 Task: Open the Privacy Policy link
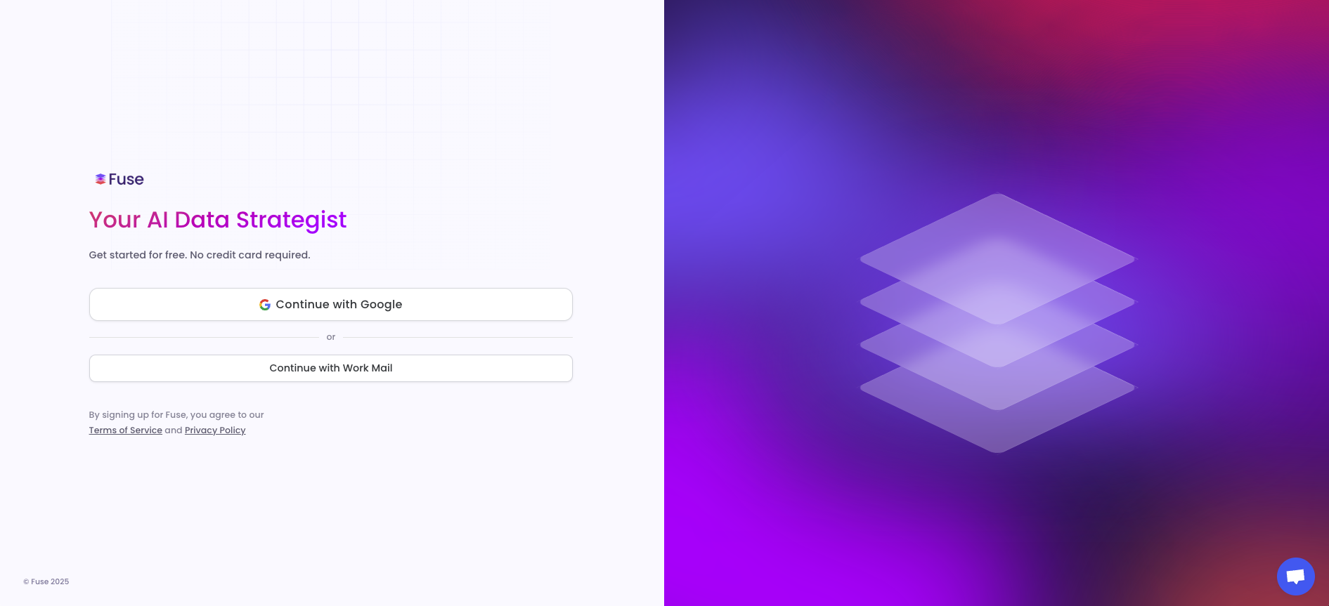tap(215, 430)
